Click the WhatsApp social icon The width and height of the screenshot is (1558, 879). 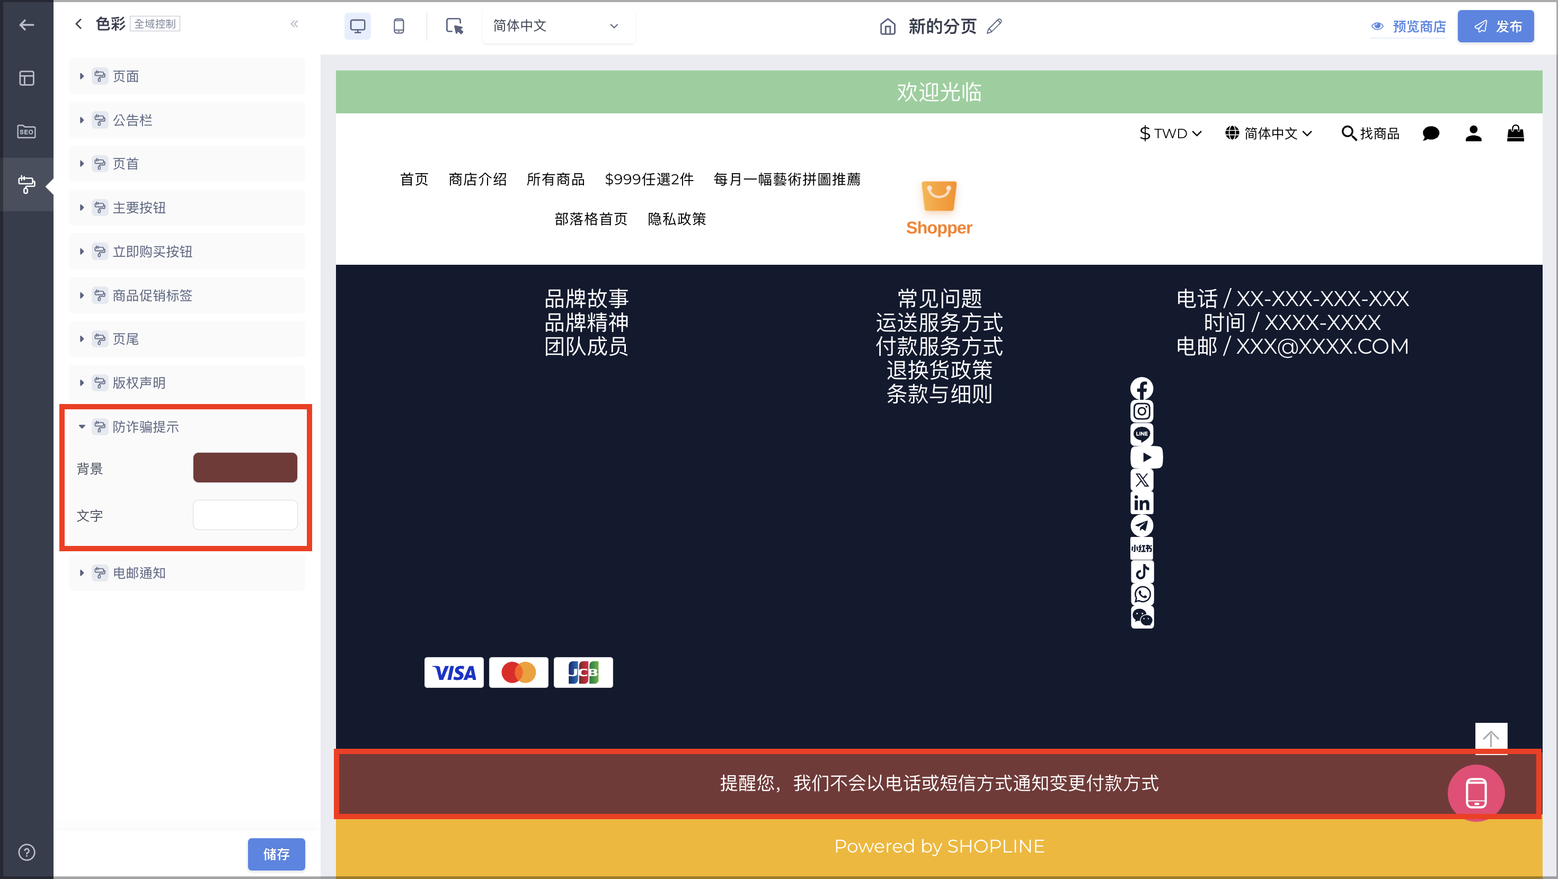(1142, 594)
